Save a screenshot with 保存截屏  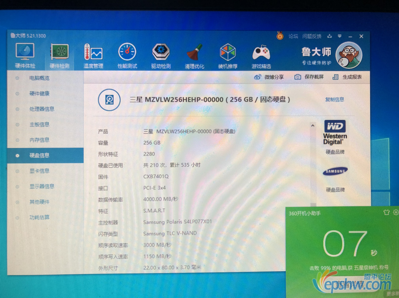(309, 77)
